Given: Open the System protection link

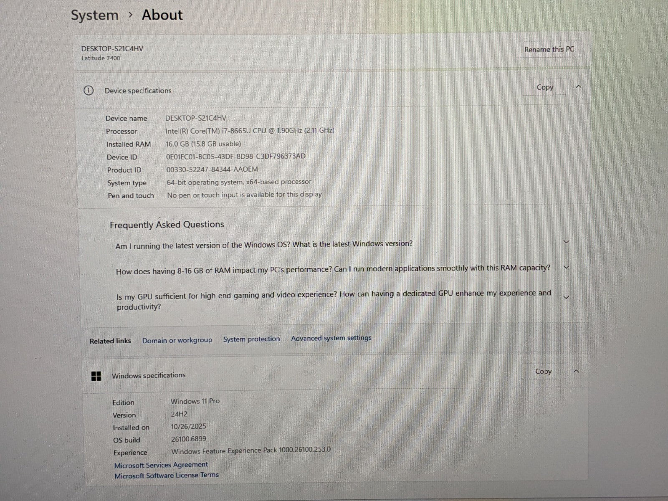Looking at the screenshot, I should tap(251, 339).
